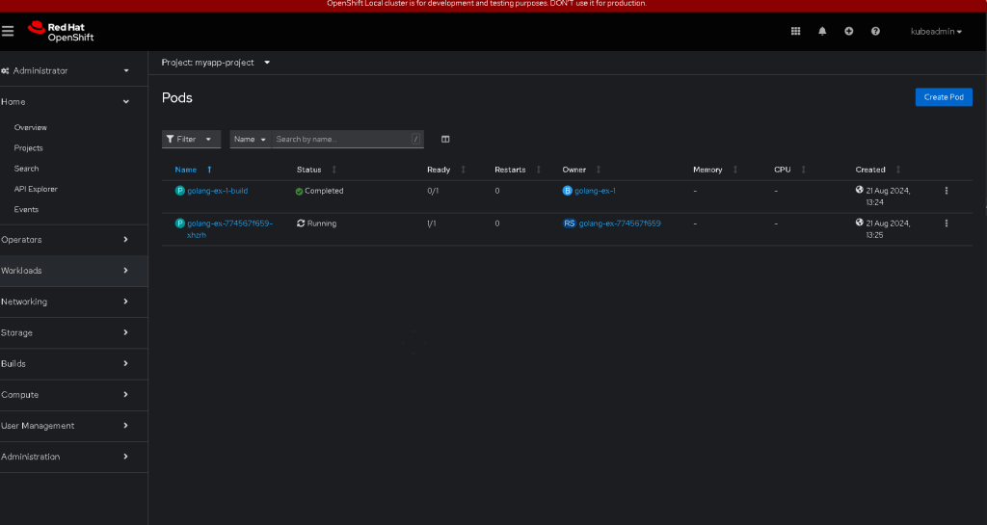Image resolution: width=987 pixels, height=525 pixels.
Task: Sort by the Owner column
Action: [581, 170]
